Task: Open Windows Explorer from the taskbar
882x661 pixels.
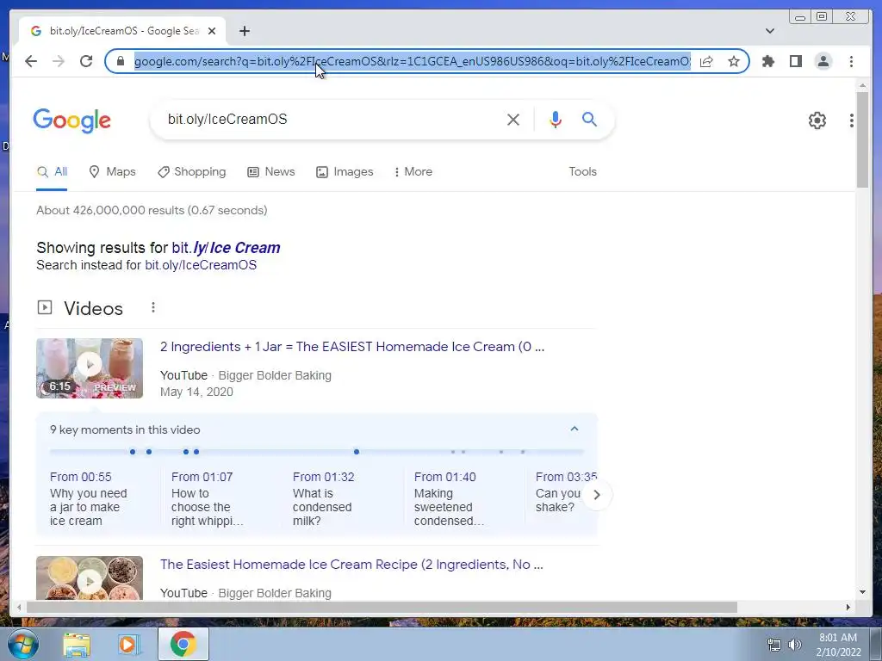Action: coord(77,645)
